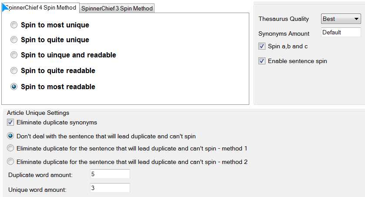The height and width of the screenshot is (197, 365).
Task: Choose Spin to quite unique radio button
Action: coord(14,40)
